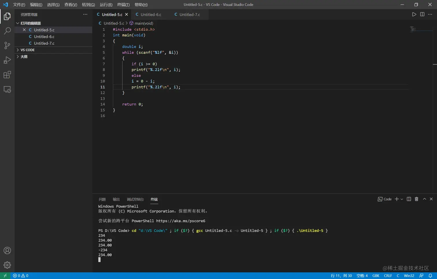Viewport: 437px width, 279px height.
Task: Open the Remote Explorer view
Action: coord(7,90)
